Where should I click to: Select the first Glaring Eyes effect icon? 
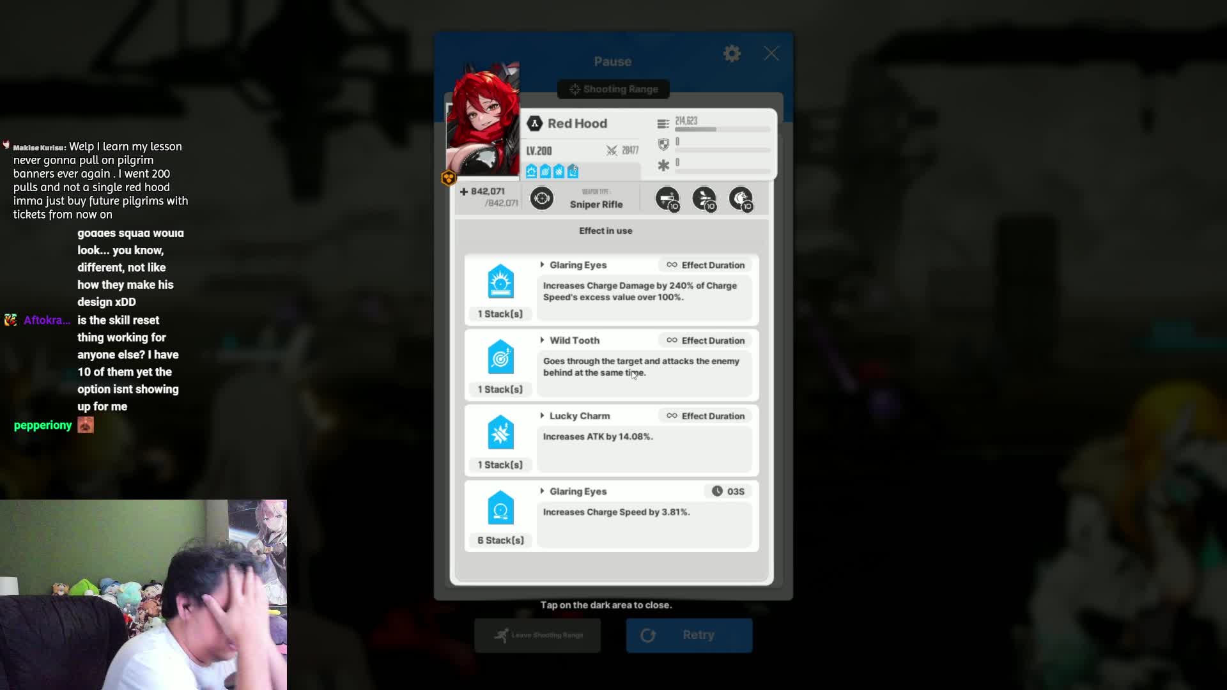[500, 281]
